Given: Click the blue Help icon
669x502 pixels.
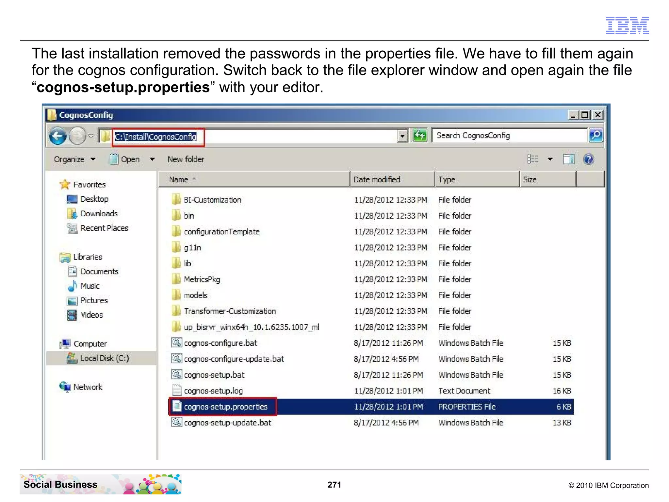Looking at the screenshot, I should coord(589,159).
